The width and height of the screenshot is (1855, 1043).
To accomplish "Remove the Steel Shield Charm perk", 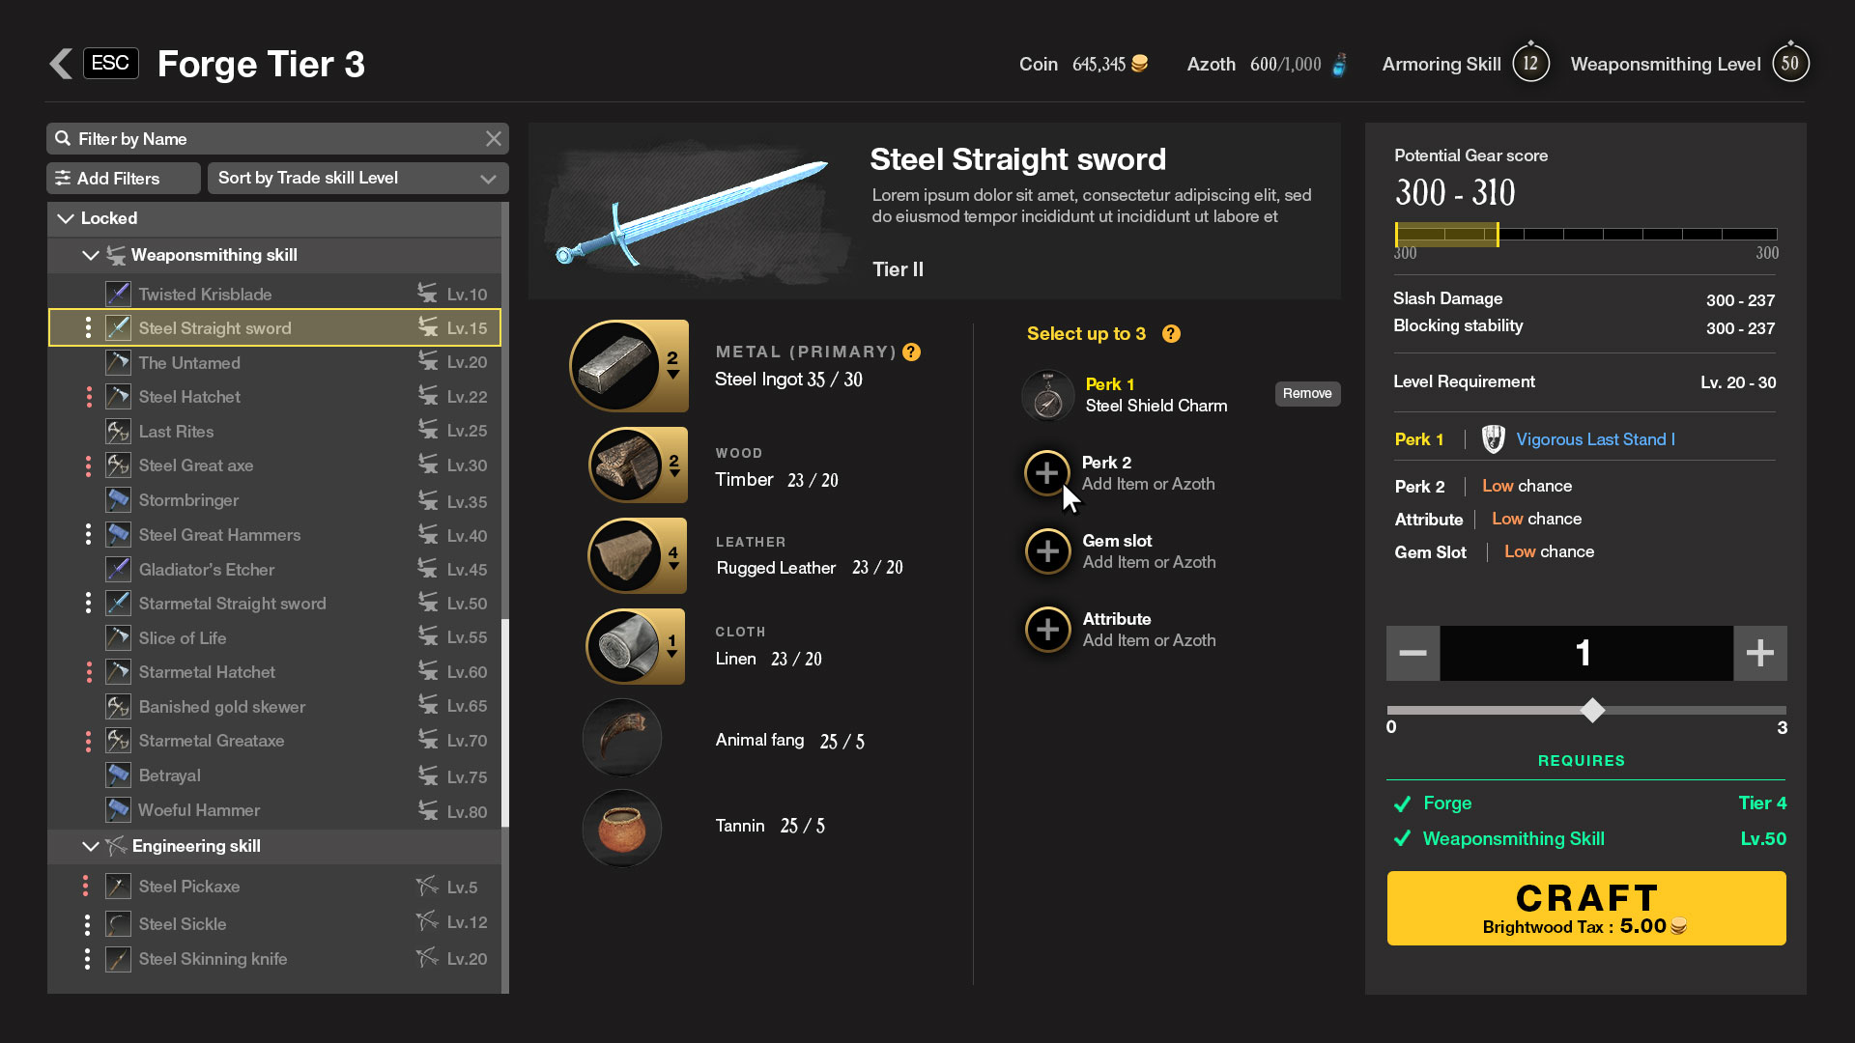I will pyautogui.click(x=1306, y=394).
